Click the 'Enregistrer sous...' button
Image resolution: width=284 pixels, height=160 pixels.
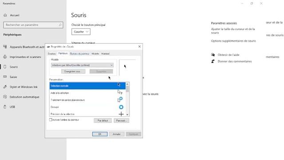(73, 72)
